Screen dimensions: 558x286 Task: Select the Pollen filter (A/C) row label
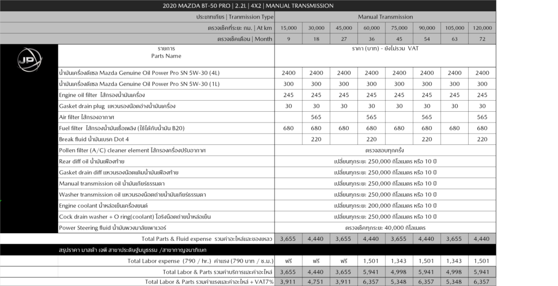point(132,150)
